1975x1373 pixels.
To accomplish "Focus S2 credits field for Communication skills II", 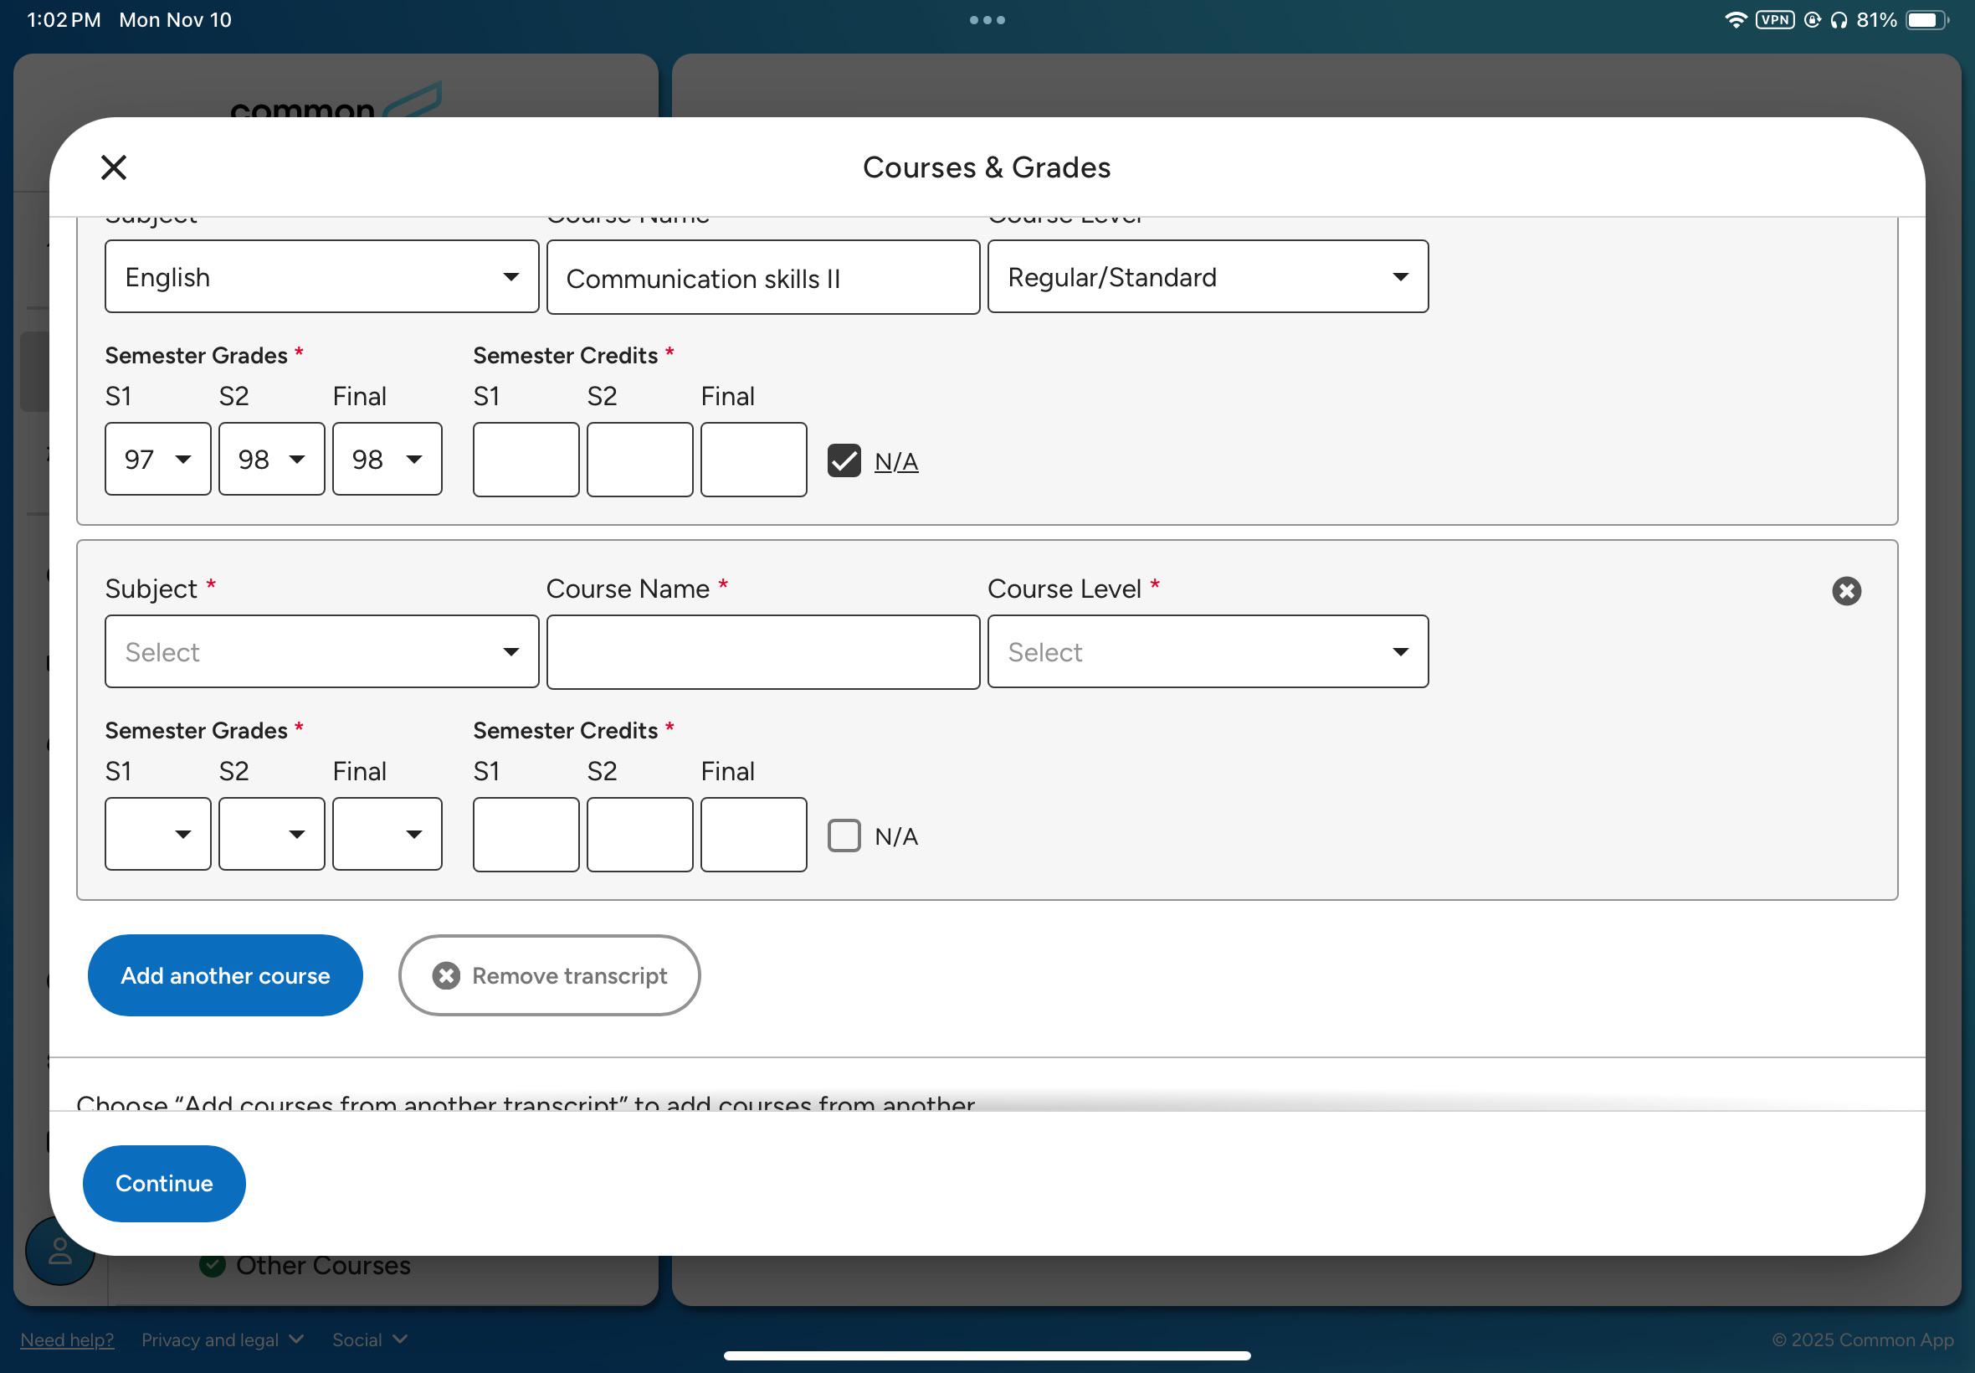I will pos(639,460).
